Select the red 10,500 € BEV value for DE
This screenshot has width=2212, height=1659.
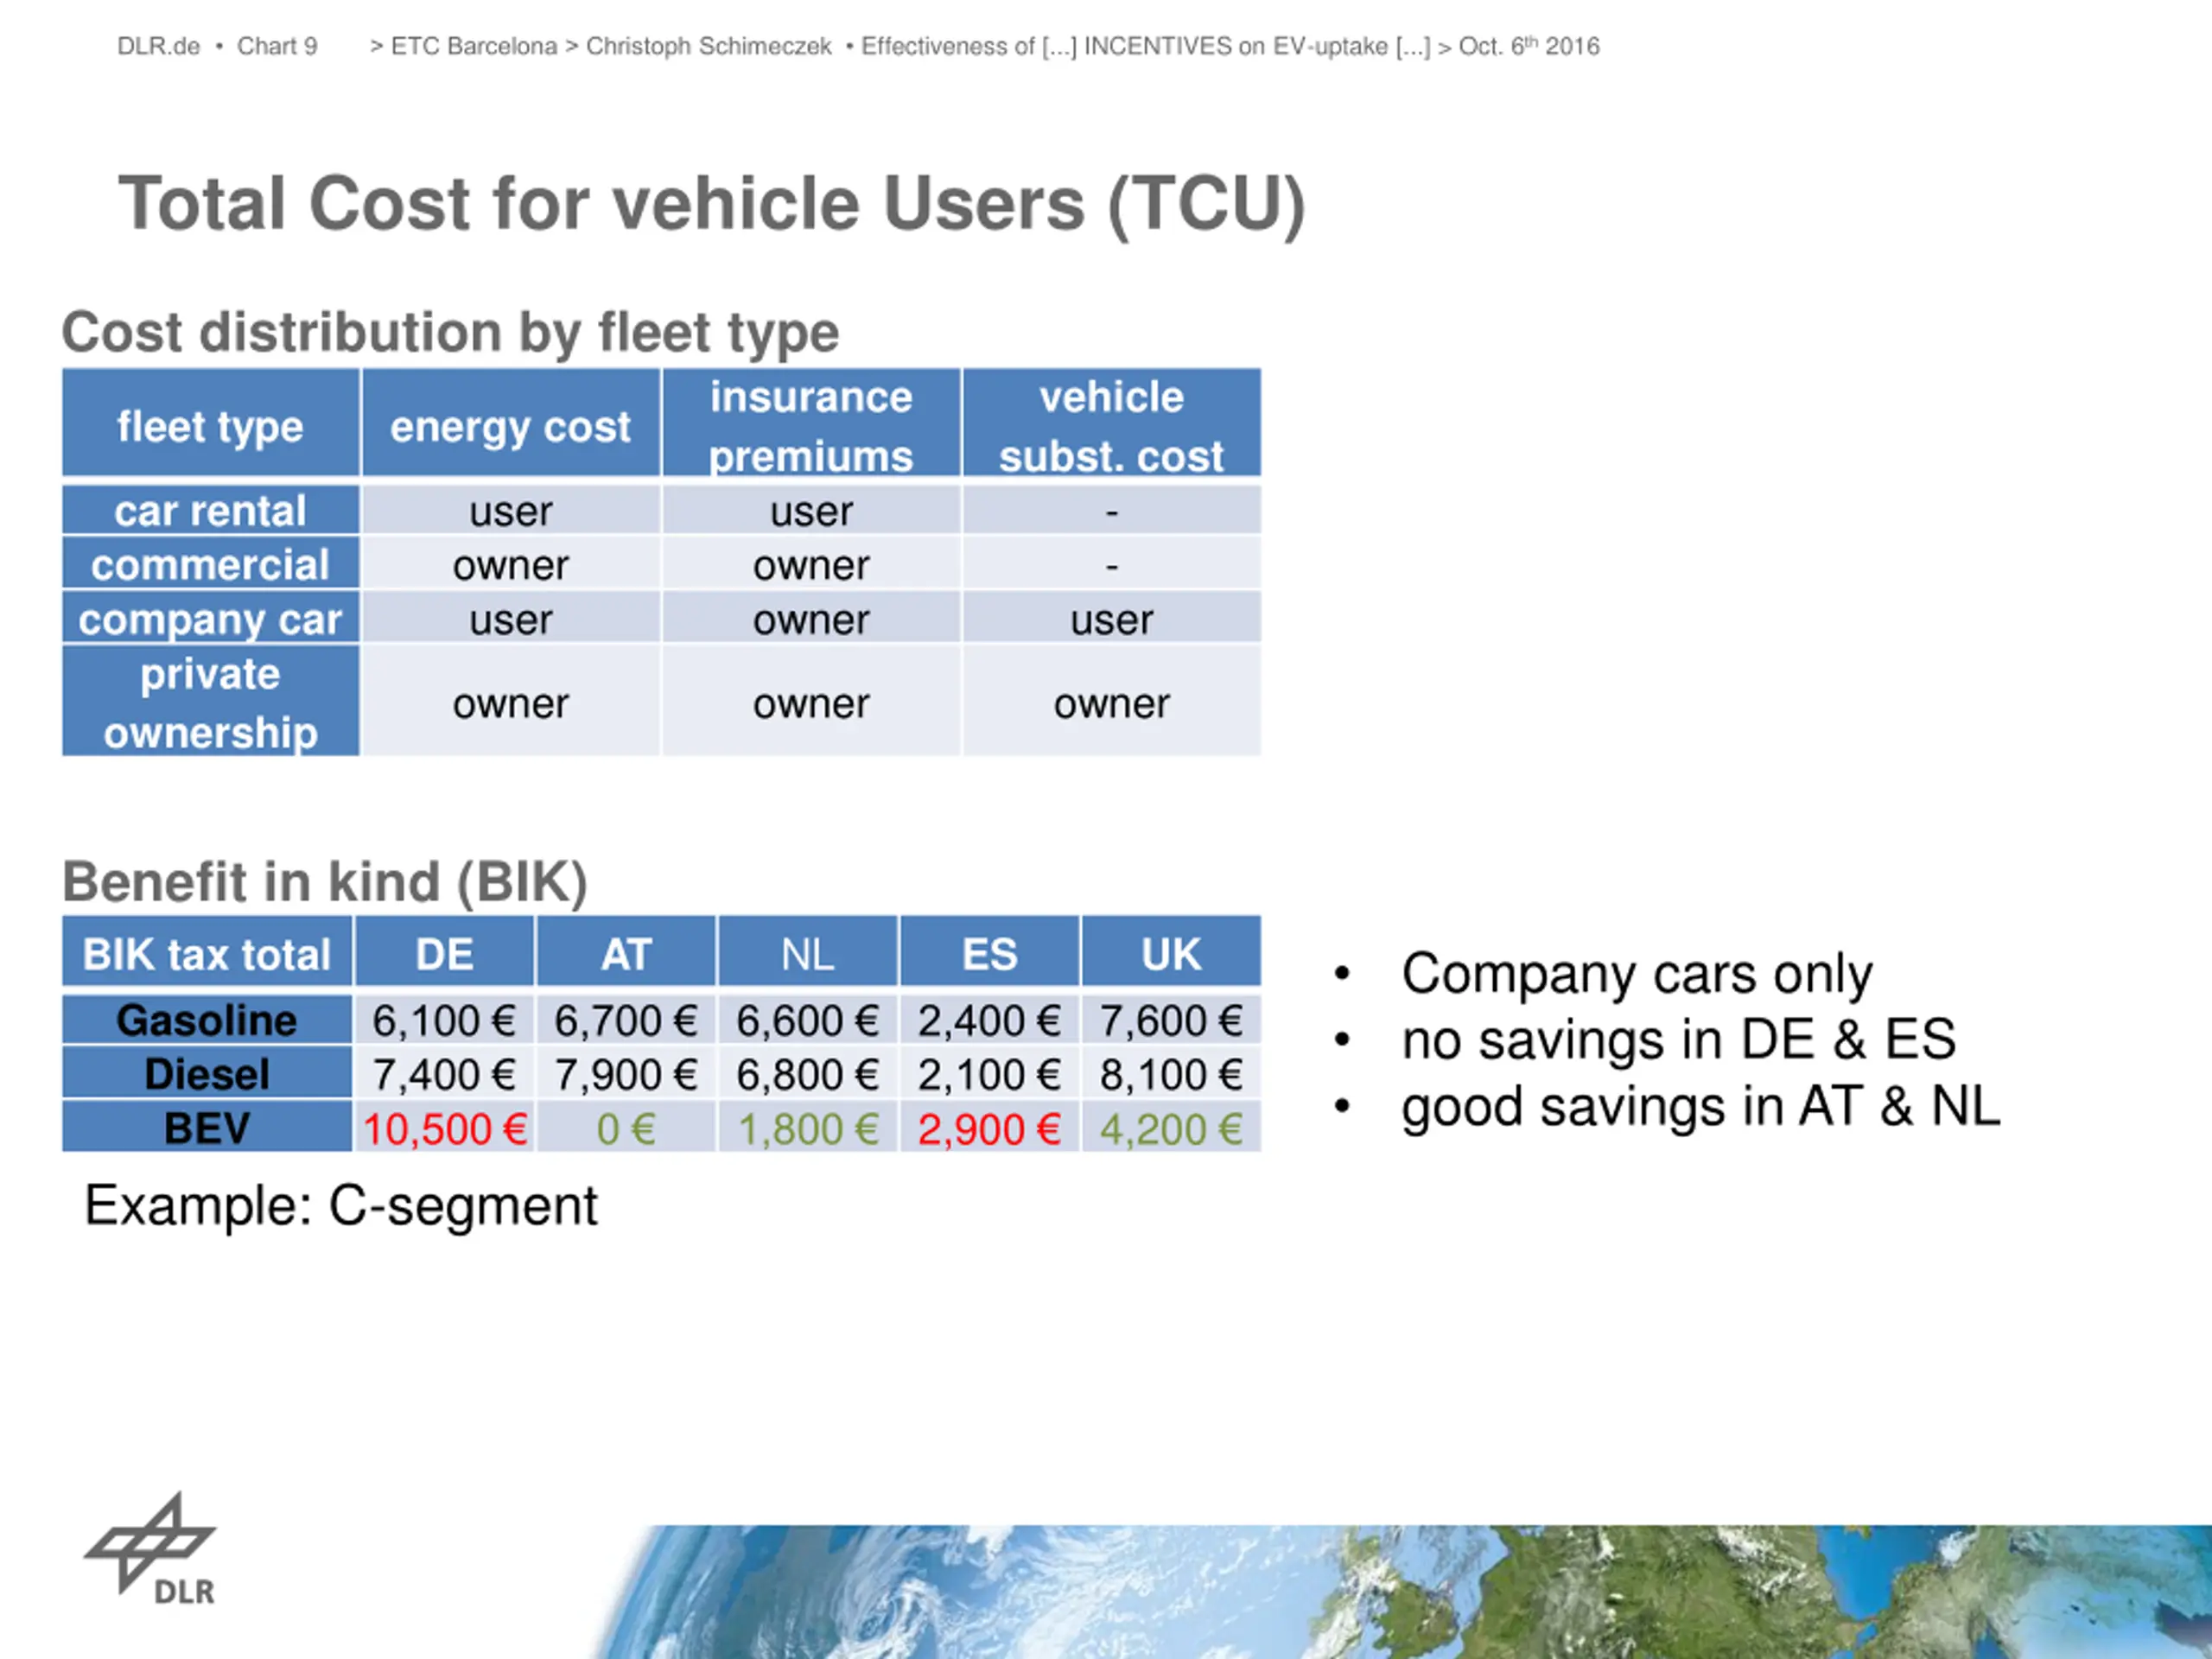[x=445, y=1129]
